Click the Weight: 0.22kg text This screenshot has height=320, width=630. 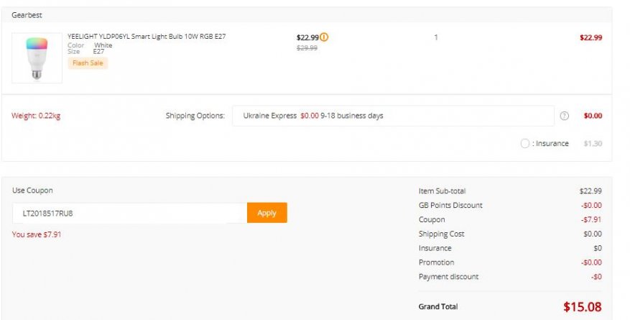pyautogui.click(x=36, y=116)
